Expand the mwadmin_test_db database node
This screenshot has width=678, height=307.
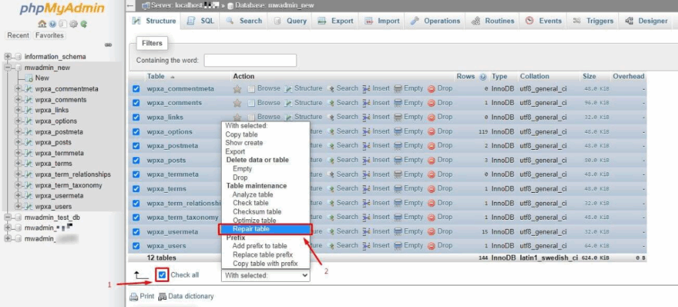[x=8, y=217]
